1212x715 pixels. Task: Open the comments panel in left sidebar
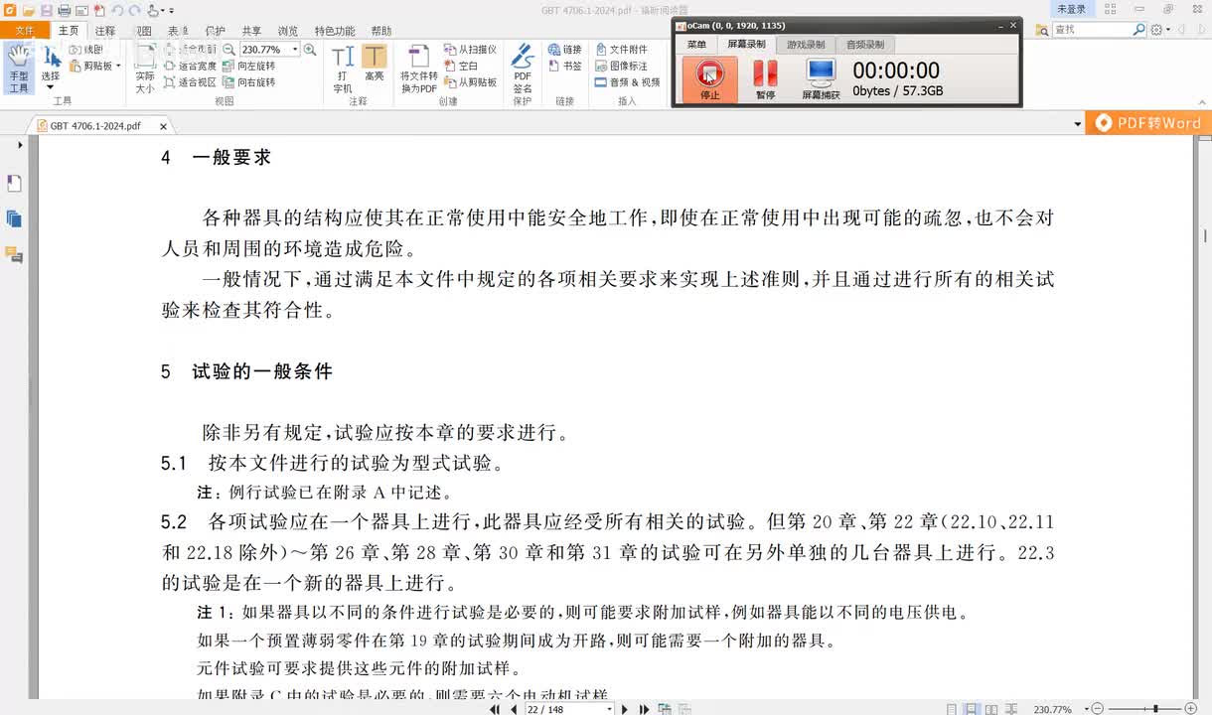tap(14, 255)
